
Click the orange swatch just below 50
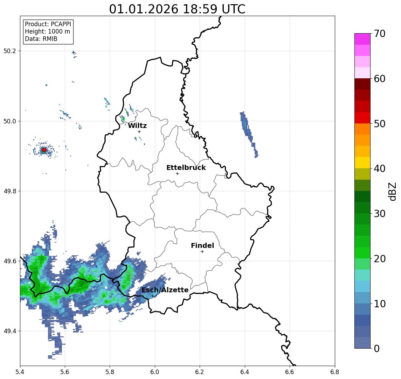click(x=362, y=129)
